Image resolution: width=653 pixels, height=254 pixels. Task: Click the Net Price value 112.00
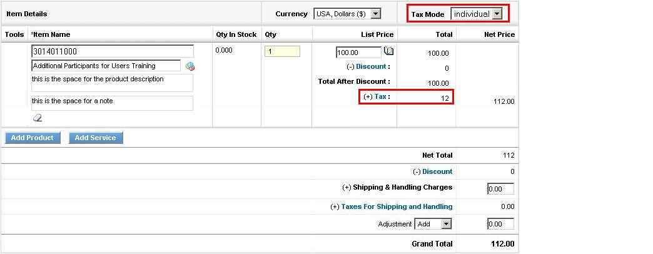(x=504, y=101)
